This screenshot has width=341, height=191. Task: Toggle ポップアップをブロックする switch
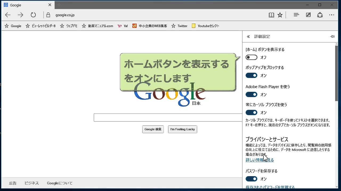[x=251, y=75]
